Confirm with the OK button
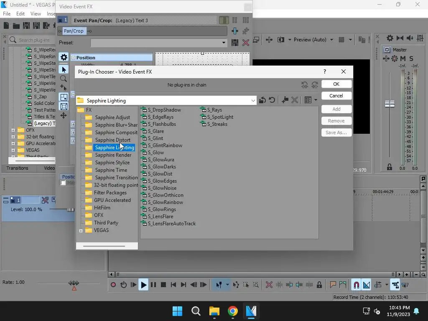This screenshot has width=428, height=321. coord(336,84)
